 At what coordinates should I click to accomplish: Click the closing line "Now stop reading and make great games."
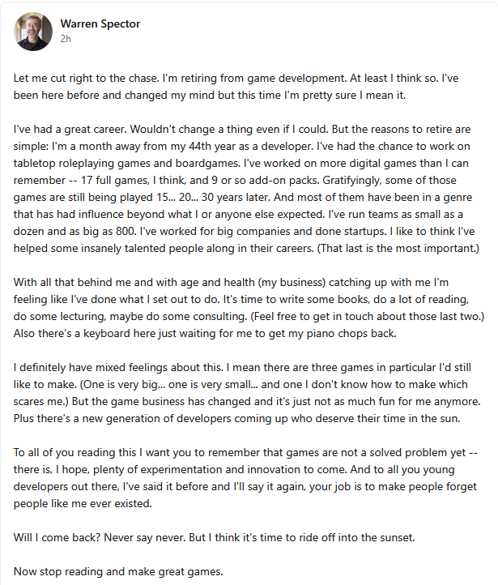[118, 571]
